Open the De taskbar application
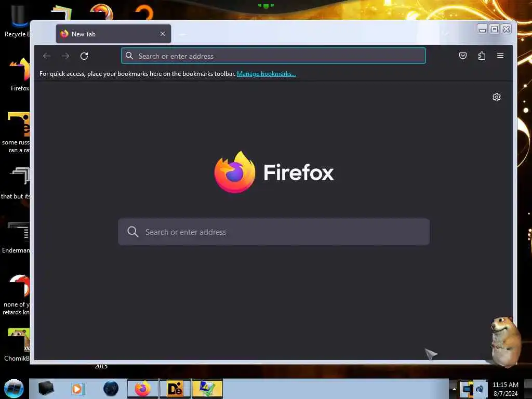This screenshot has height=399, width=532. 175,389
